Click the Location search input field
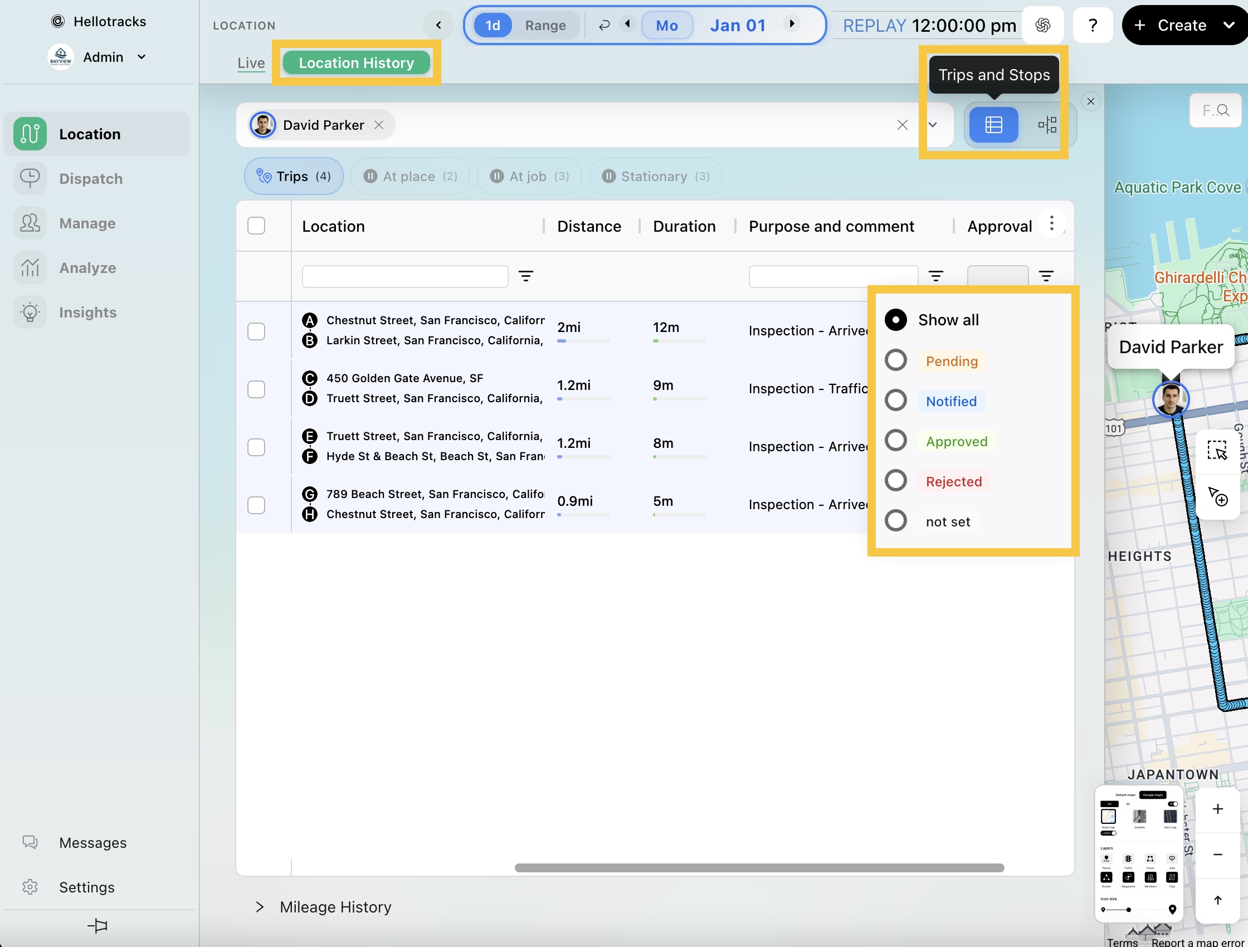This screenshot has width=1248, height=947. [x=404, y=276]
